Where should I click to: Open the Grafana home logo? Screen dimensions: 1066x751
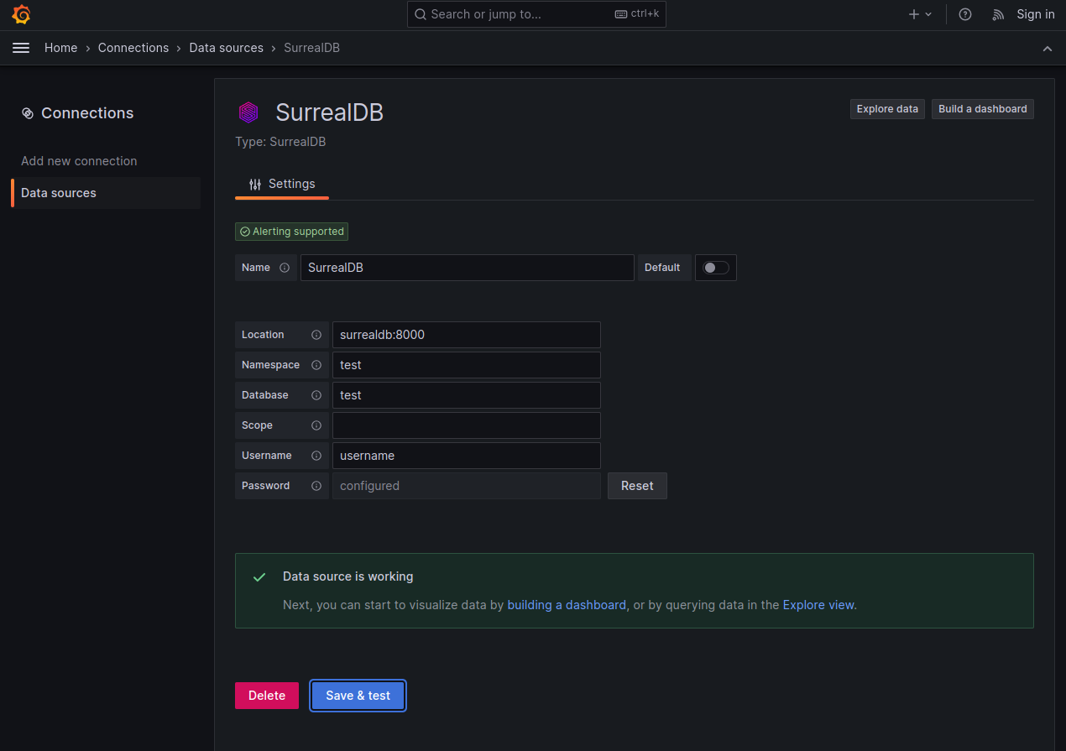[x=21, y=14]
